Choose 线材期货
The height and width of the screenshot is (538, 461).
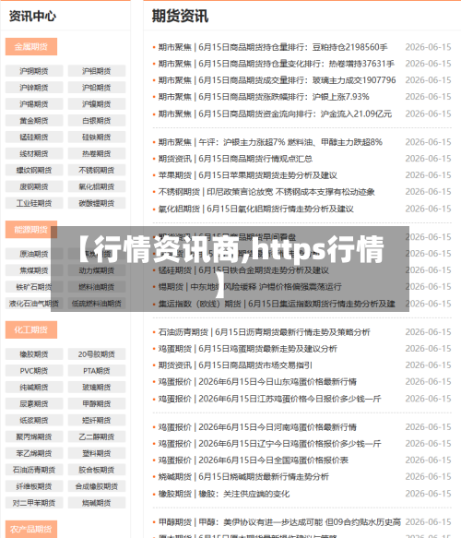point(34,154)
